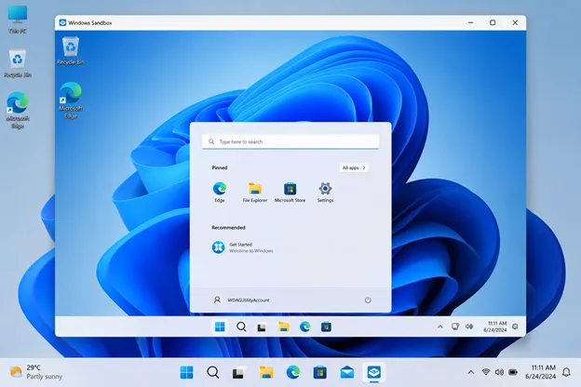
Task: Click the power button in Sandbox Start menu
Action: tap(368, 300)
